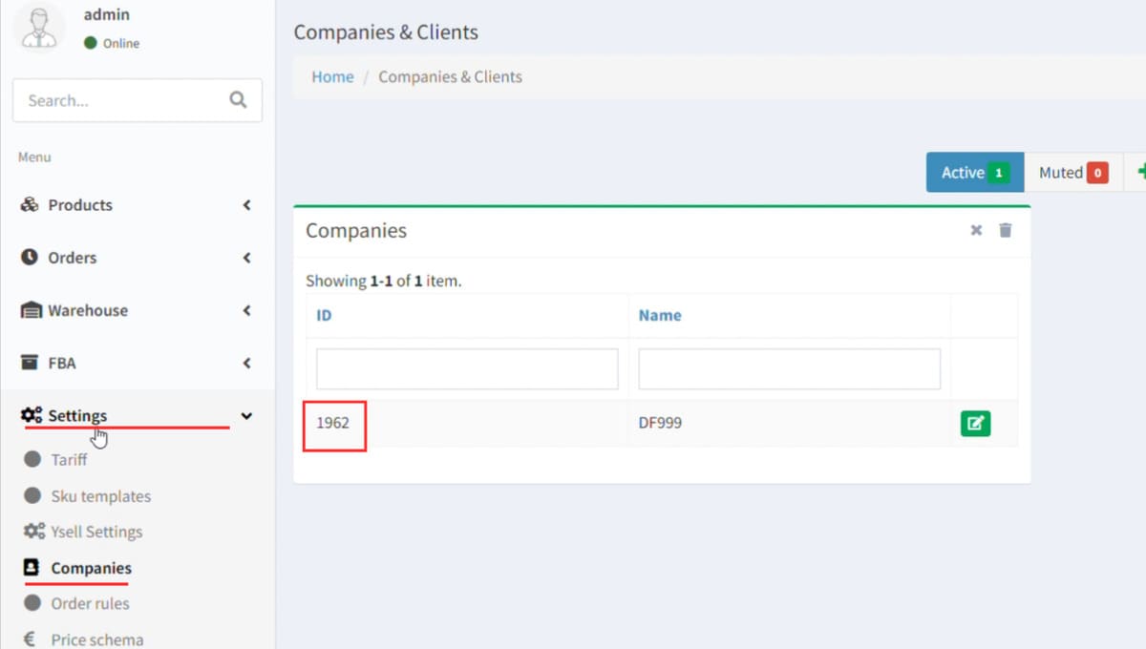This screenshot has width=1146, height=649.
Task: Click the green edit icon for DF999
Action: tap(975, 423)
